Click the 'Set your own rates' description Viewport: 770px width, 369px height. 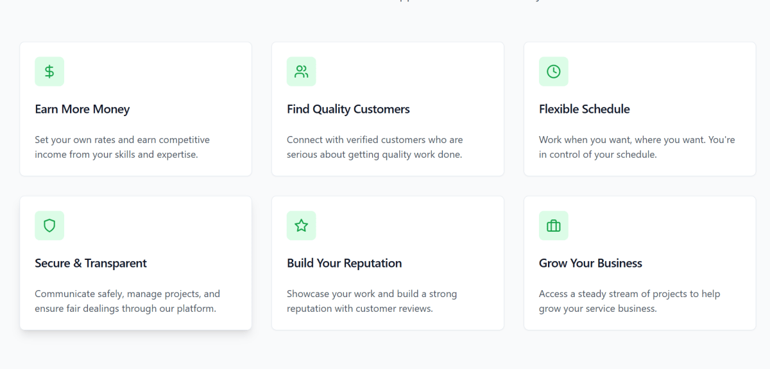tap(122, 147)
